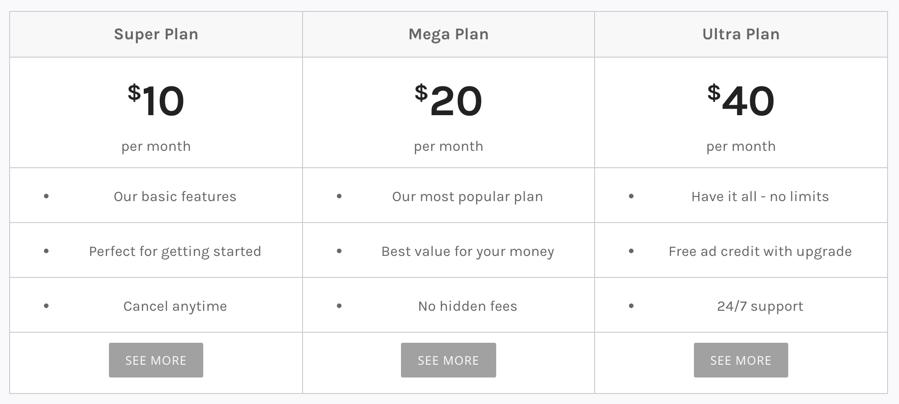Viewport: 899px width, 404px height.
Task: Select the Ultra Plan heading
Action: [x=741, y=34]
